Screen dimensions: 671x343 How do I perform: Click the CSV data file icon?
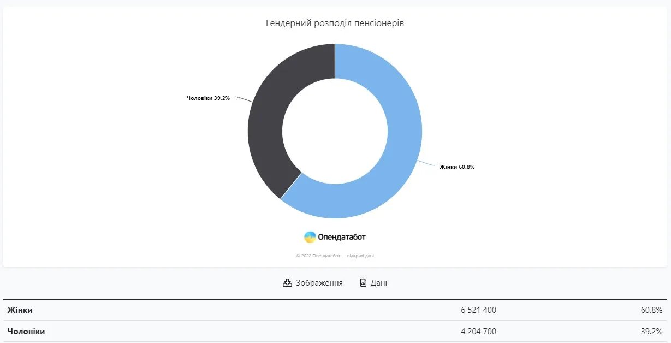(x=363, y=283)
